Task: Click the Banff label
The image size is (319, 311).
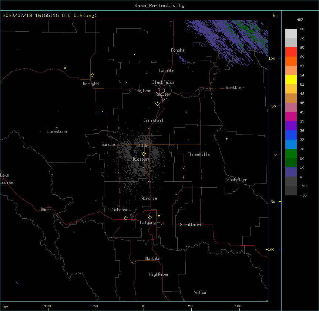Action: [x=46, y=209]
